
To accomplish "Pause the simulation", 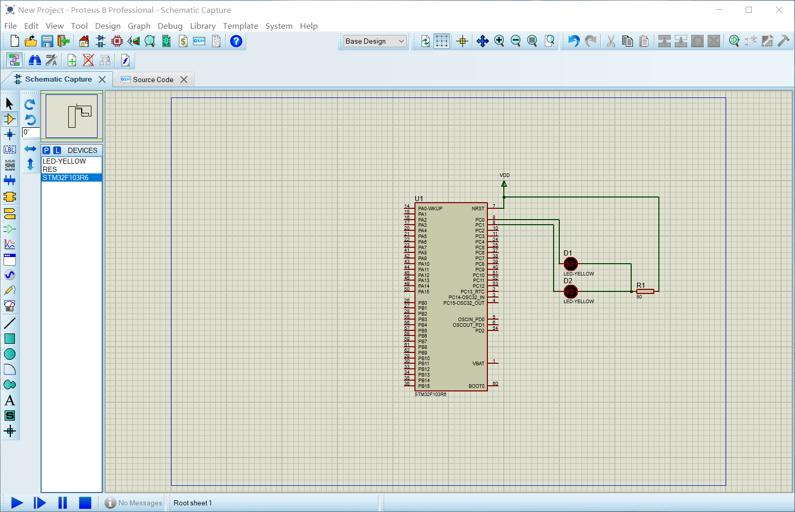I will point(63,503).
